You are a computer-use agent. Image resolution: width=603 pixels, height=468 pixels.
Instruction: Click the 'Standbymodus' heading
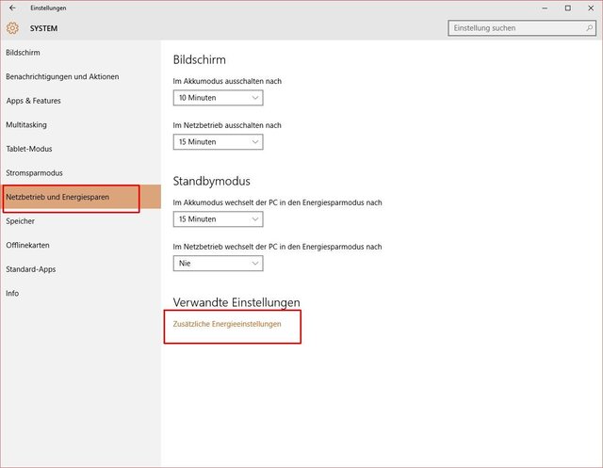(x=211, y=181)
